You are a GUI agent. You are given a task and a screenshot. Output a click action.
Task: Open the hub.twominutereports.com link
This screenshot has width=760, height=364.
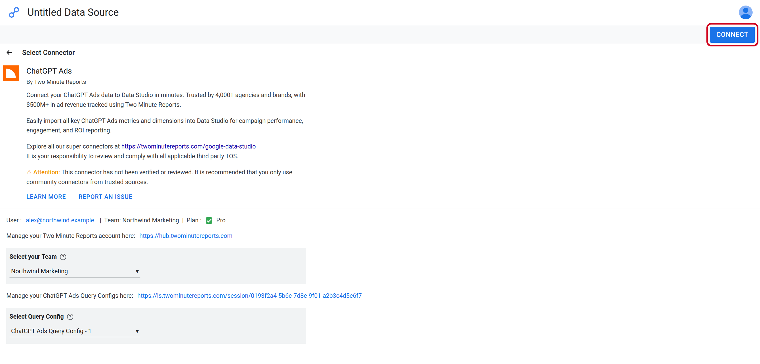tap(186, 236)
